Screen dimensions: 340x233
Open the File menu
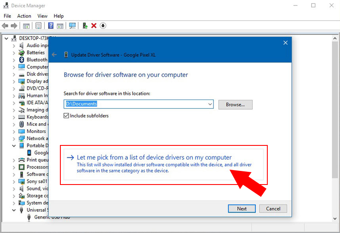click(x=7, y=16)
